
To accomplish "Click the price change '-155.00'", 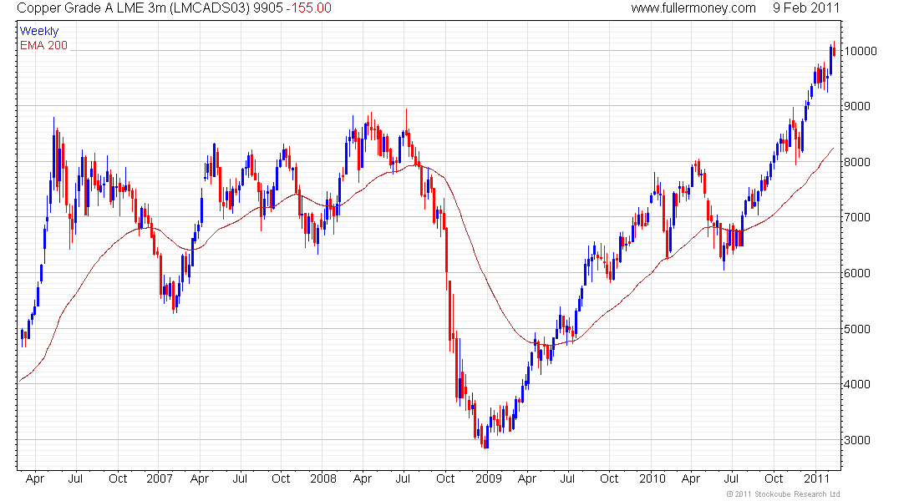I will coord(309,8).
